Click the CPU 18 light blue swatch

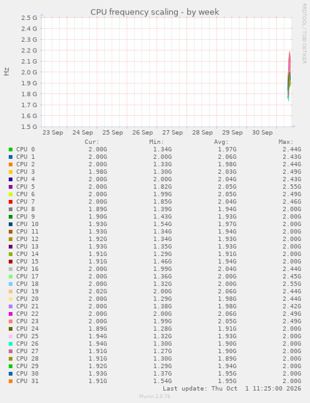pyautogui.click(x=11, y=284)
